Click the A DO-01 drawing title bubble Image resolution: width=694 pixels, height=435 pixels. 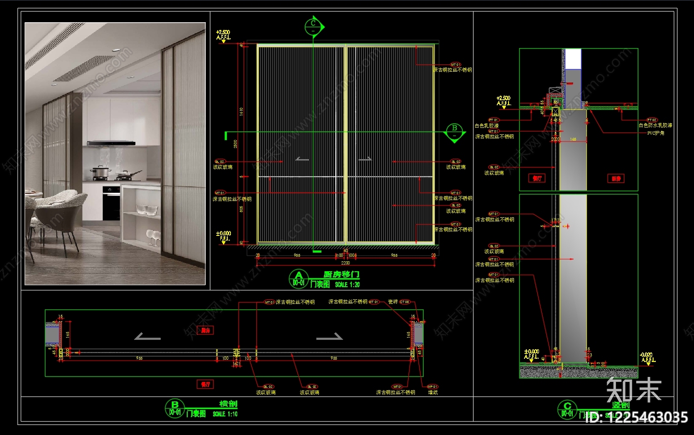click(299, 279)
